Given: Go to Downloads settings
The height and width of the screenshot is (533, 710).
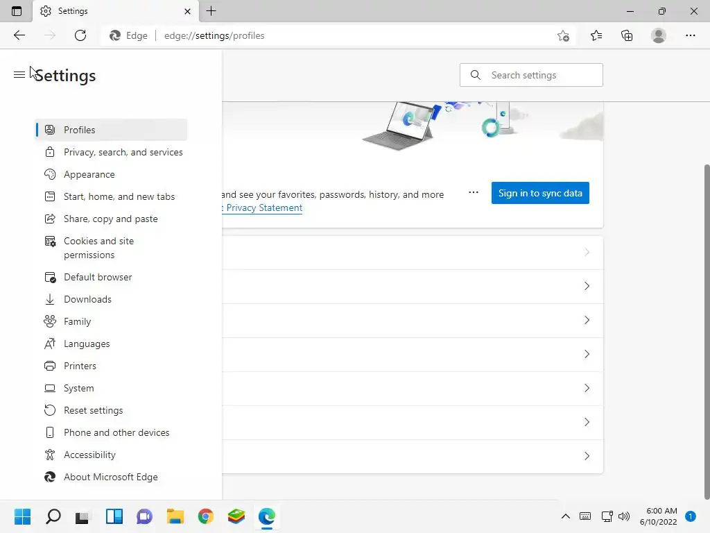Looking at the screenshot, I should click(111, 299).
